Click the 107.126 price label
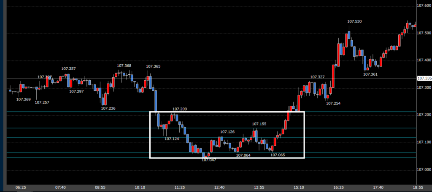 (227, 132)
